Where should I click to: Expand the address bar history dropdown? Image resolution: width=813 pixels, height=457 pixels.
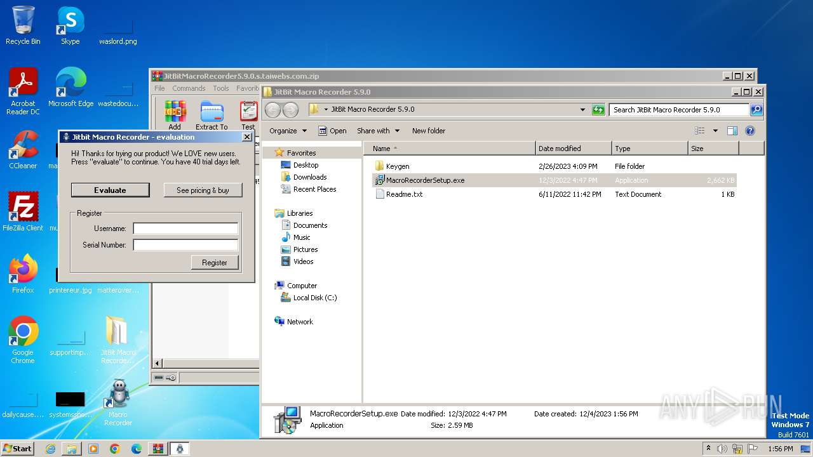tap(582, 110)
